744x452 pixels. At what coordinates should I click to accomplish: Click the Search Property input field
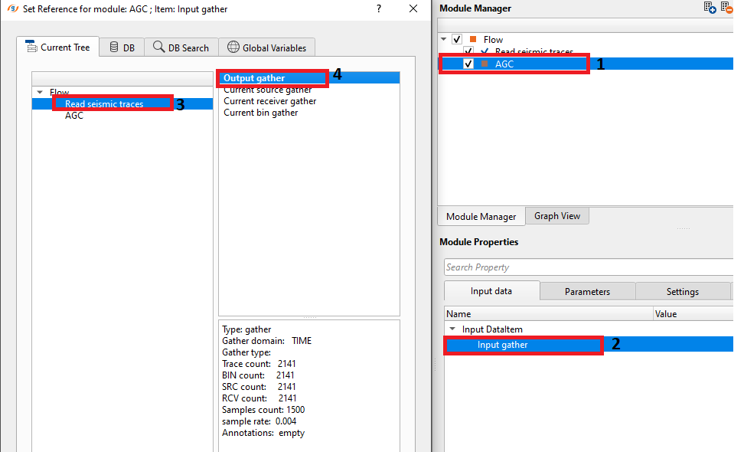[x=586, y=267]
